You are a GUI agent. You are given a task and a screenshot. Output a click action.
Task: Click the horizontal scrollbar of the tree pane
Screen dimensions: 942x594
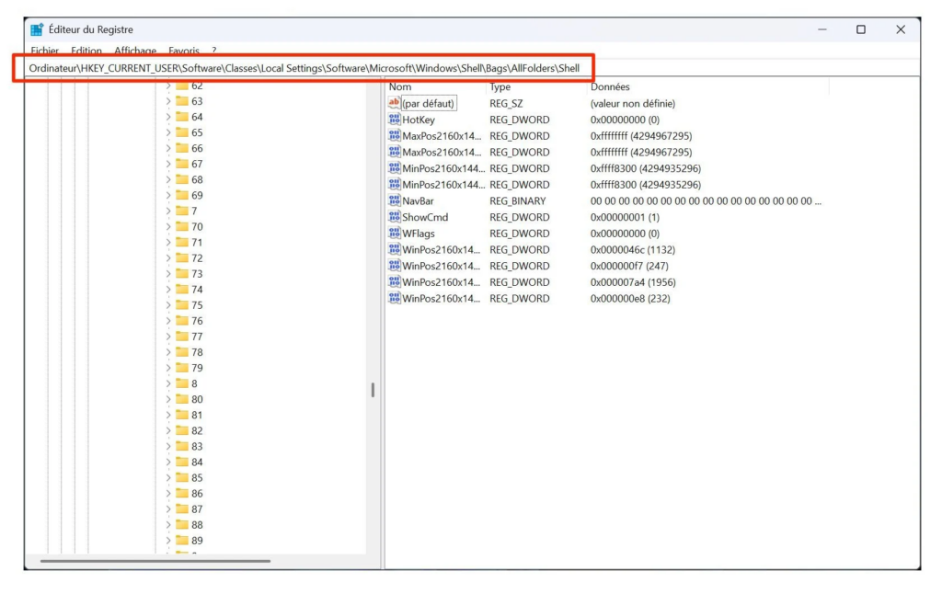pos(155,560)
